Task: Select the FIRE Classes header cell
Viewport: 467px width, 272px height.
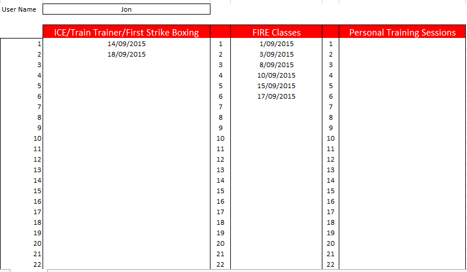Action: click(276, 33)
